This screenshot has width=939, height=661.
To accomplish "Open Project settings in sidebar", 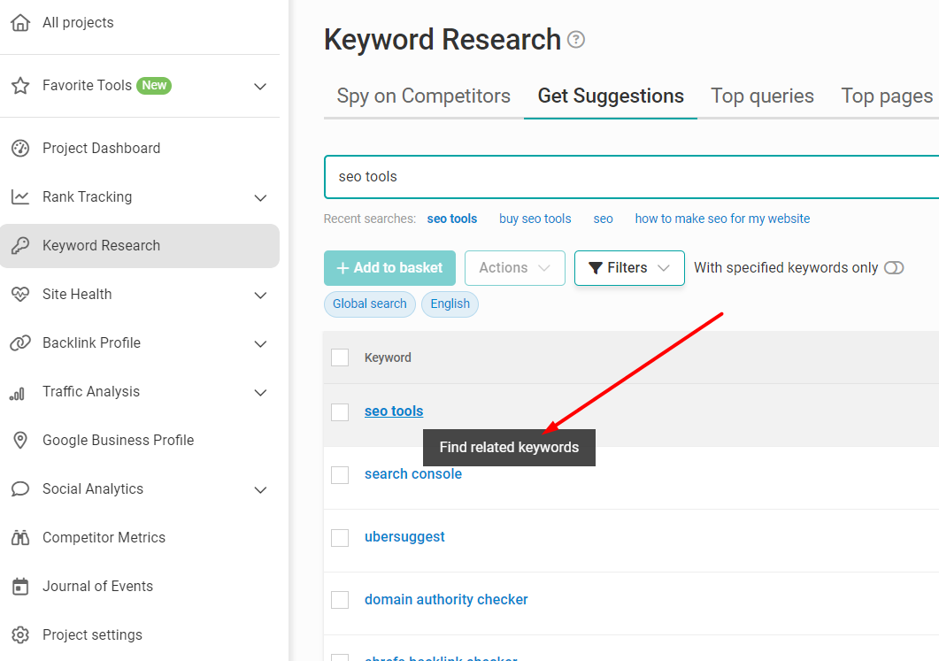I will (92, 634).
